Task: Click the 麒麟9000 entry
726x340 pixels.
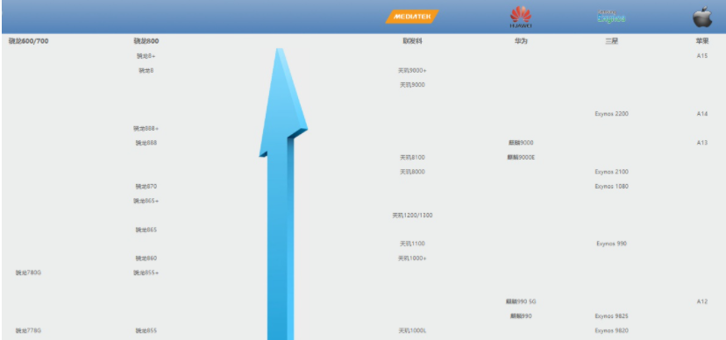Action: pos(521,143)
